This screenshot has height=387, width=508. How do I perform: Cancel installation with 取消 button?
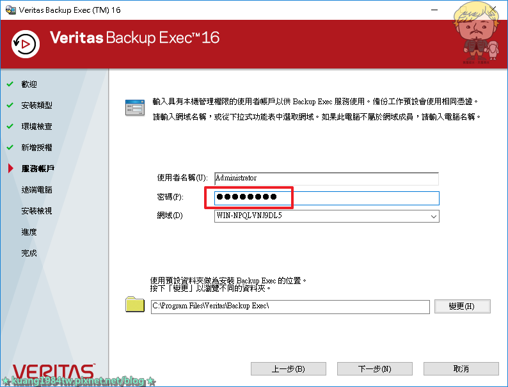pyautogui.click(x=461, y=369)
